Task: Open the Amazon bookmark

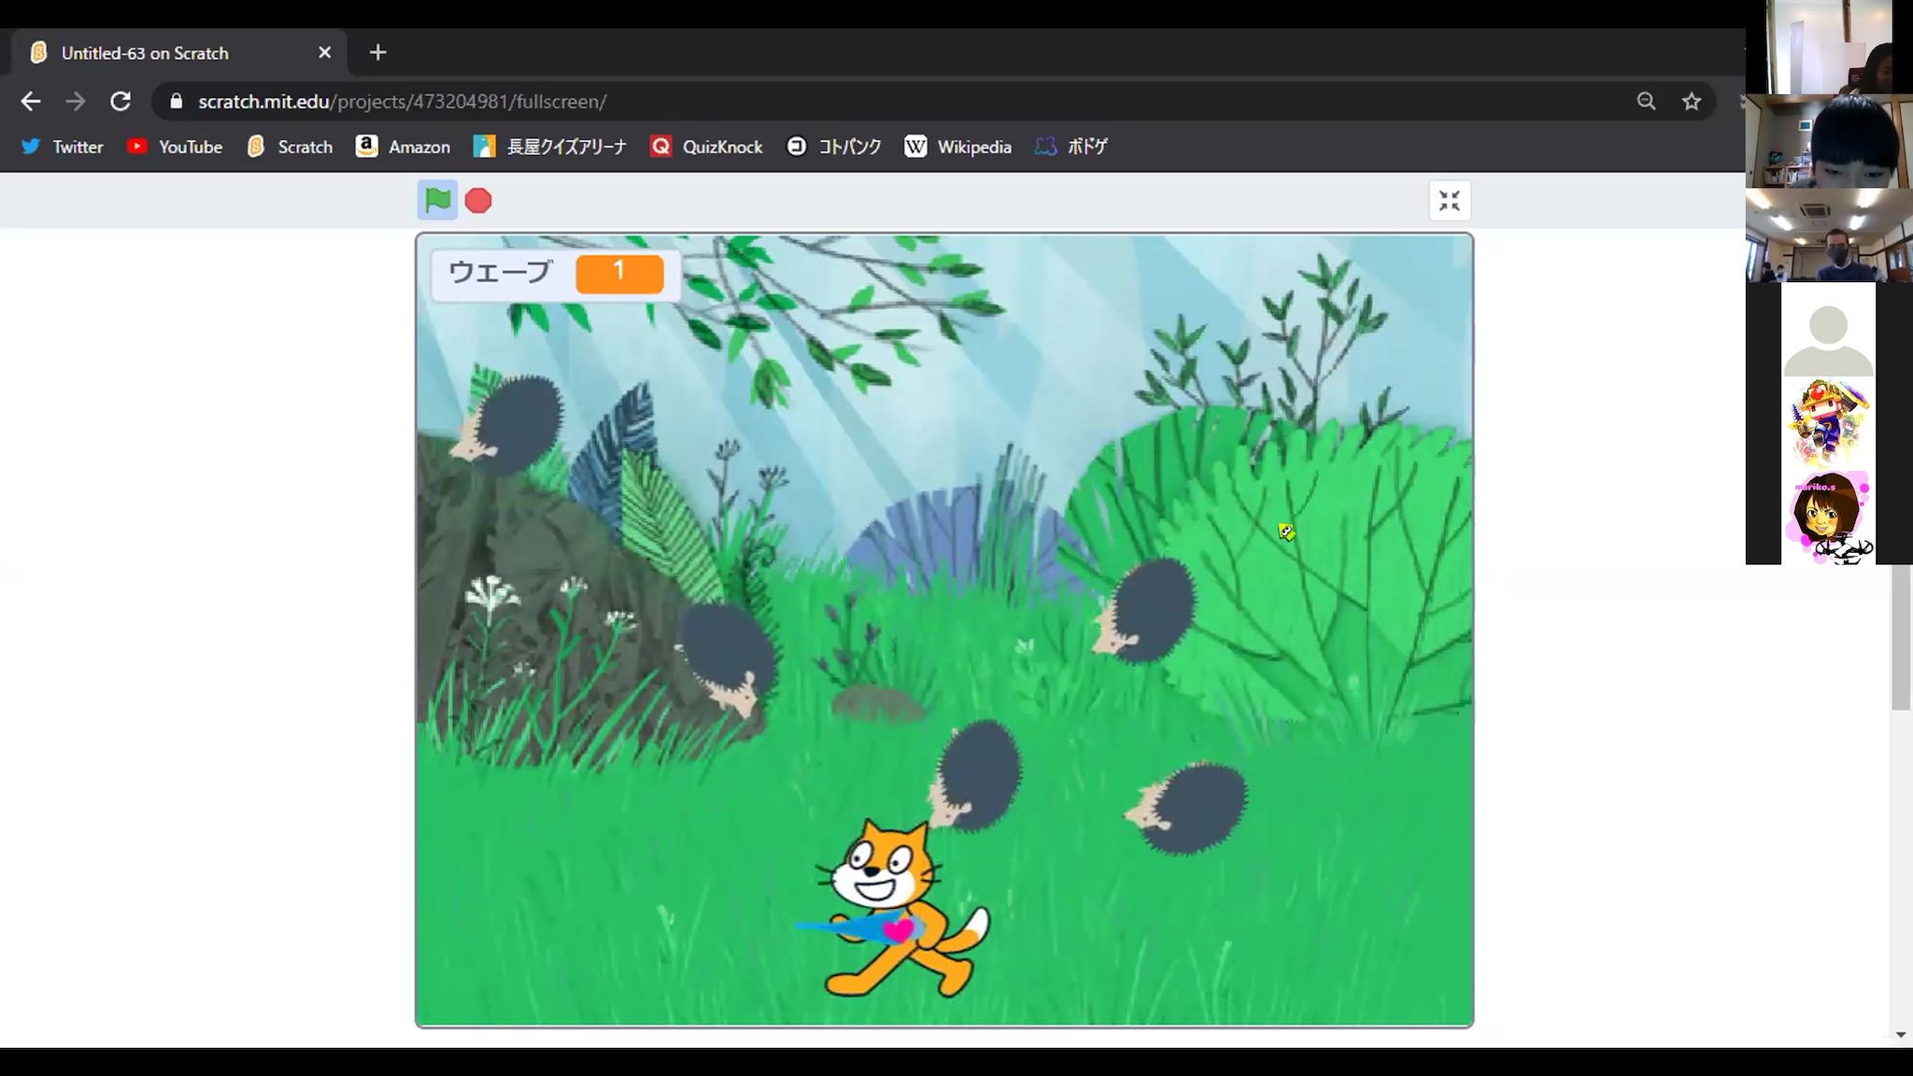Action: [x=403, y=147]
